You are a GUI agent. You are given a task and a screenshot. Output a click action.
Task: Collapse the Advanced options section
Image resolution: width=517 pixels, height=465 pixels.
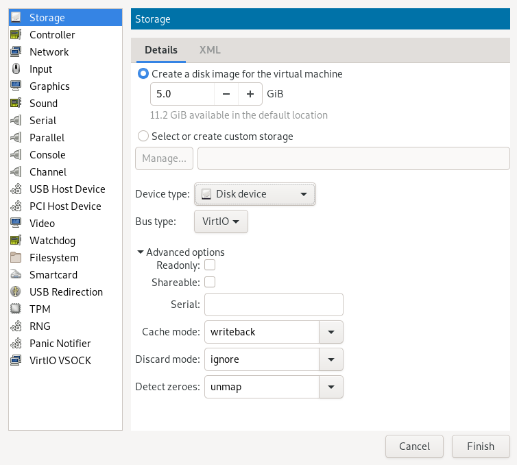[141, 252]
